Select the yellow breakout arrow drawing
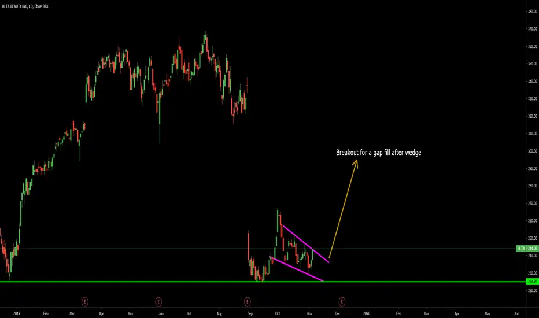This screenshot has width=539, height=318. (344, 208)
